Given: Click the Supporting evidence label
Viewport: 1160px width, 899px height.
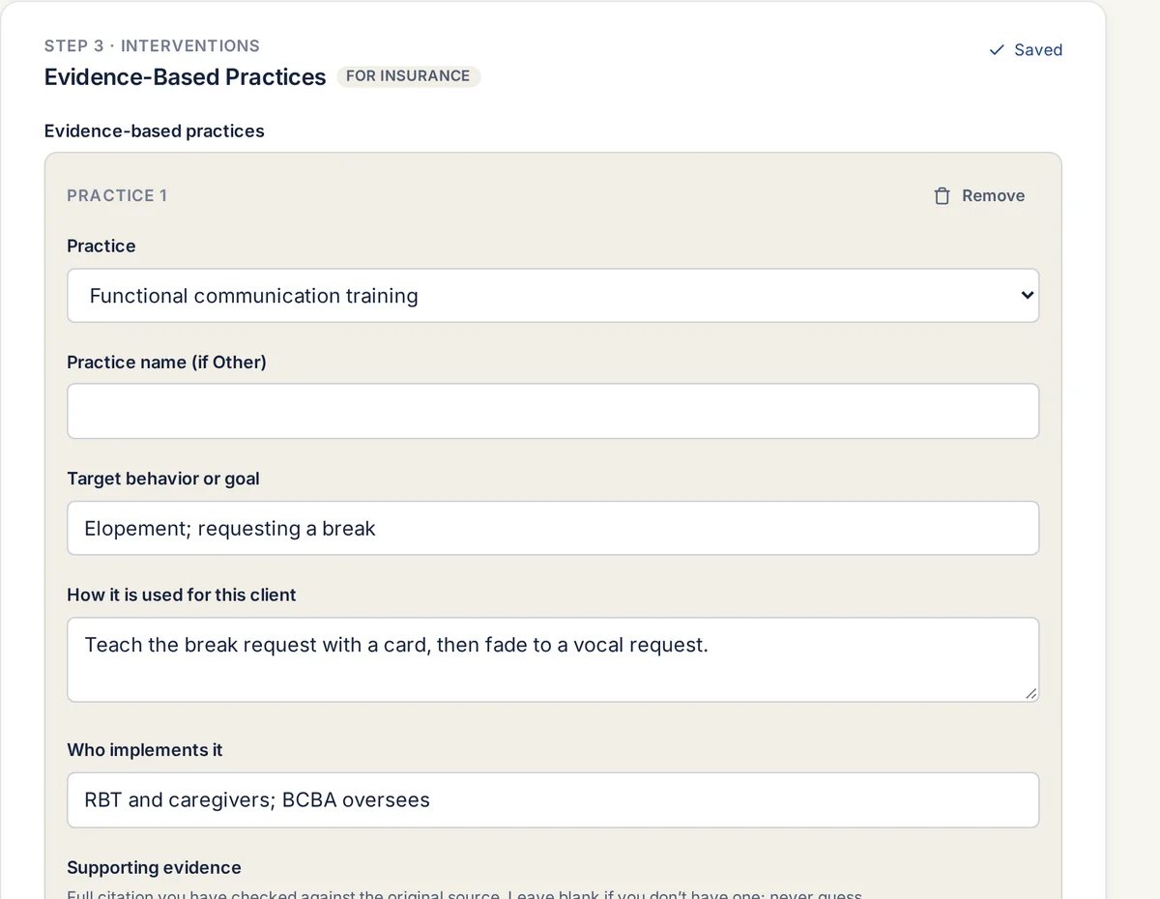Looking at the screenshot, I should pyautogui.click(x=154, y=867).
